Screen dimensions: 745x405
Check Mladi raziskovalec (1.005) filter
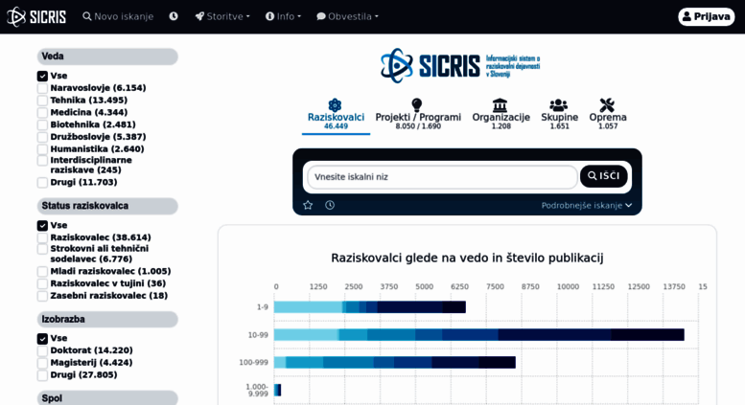[42, 271]
